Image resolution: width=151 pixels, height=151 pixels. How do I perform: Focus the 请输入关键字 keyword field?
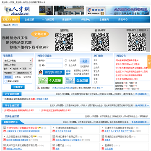(18, 81)
